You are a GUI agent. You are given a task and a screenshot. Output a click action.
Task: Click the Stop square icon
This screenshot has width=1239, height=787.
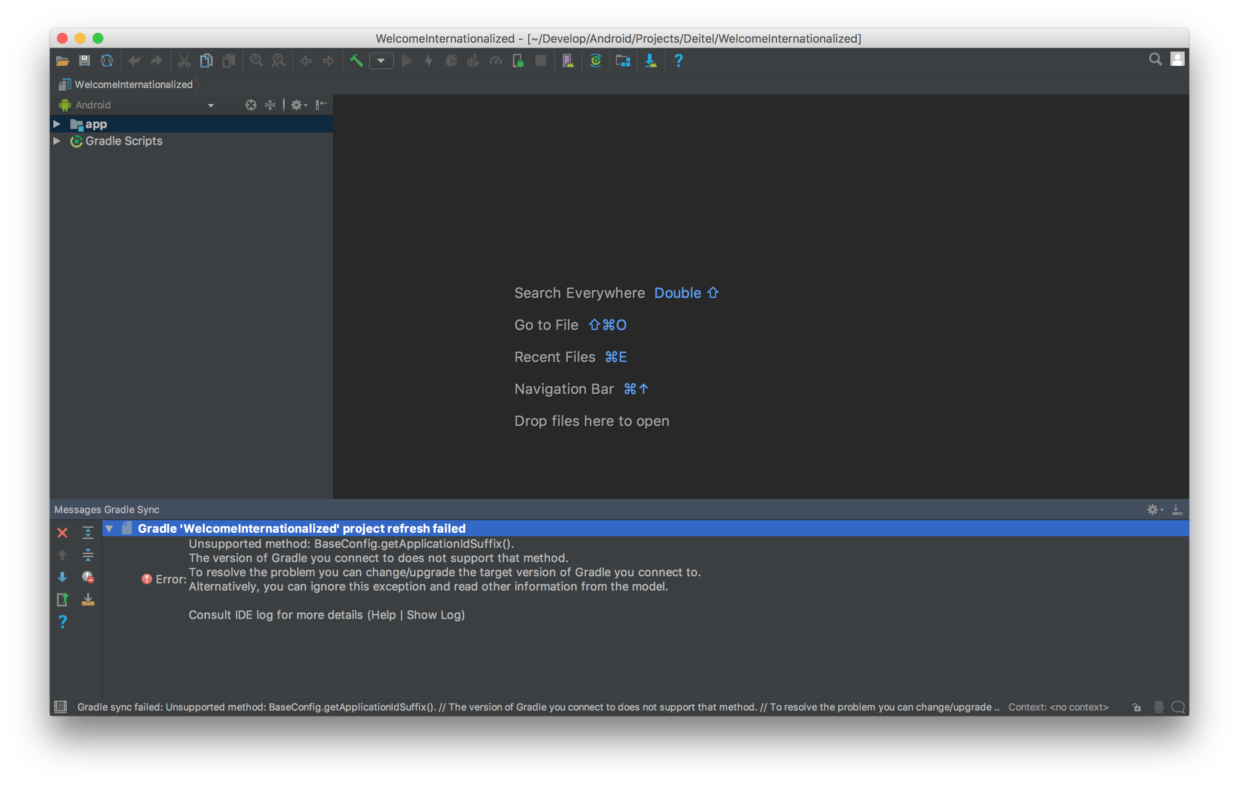pyautogui.click(x=541, y=61)
